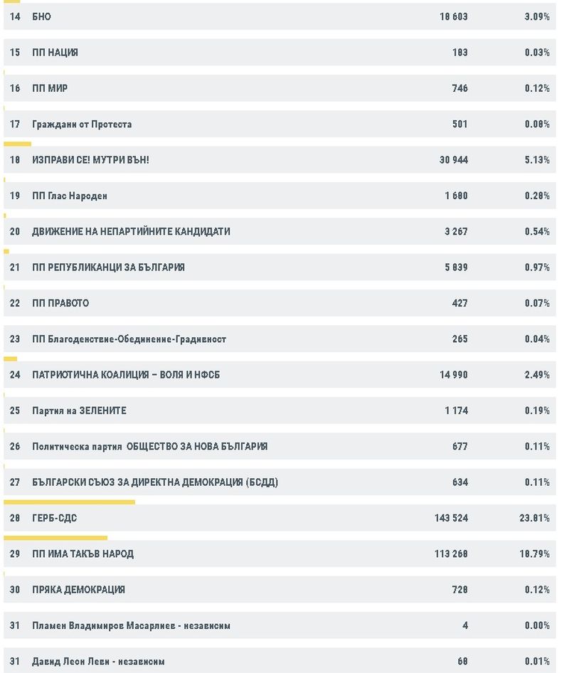Click the ПП МИР party name
The width and height of the screenshot is (562, 673).
click(50, 88)
